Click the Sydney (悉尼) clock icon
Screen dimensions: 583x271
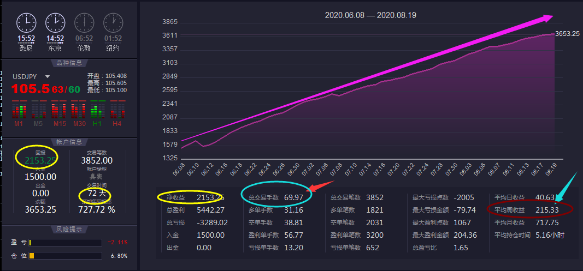click(26, 23)
